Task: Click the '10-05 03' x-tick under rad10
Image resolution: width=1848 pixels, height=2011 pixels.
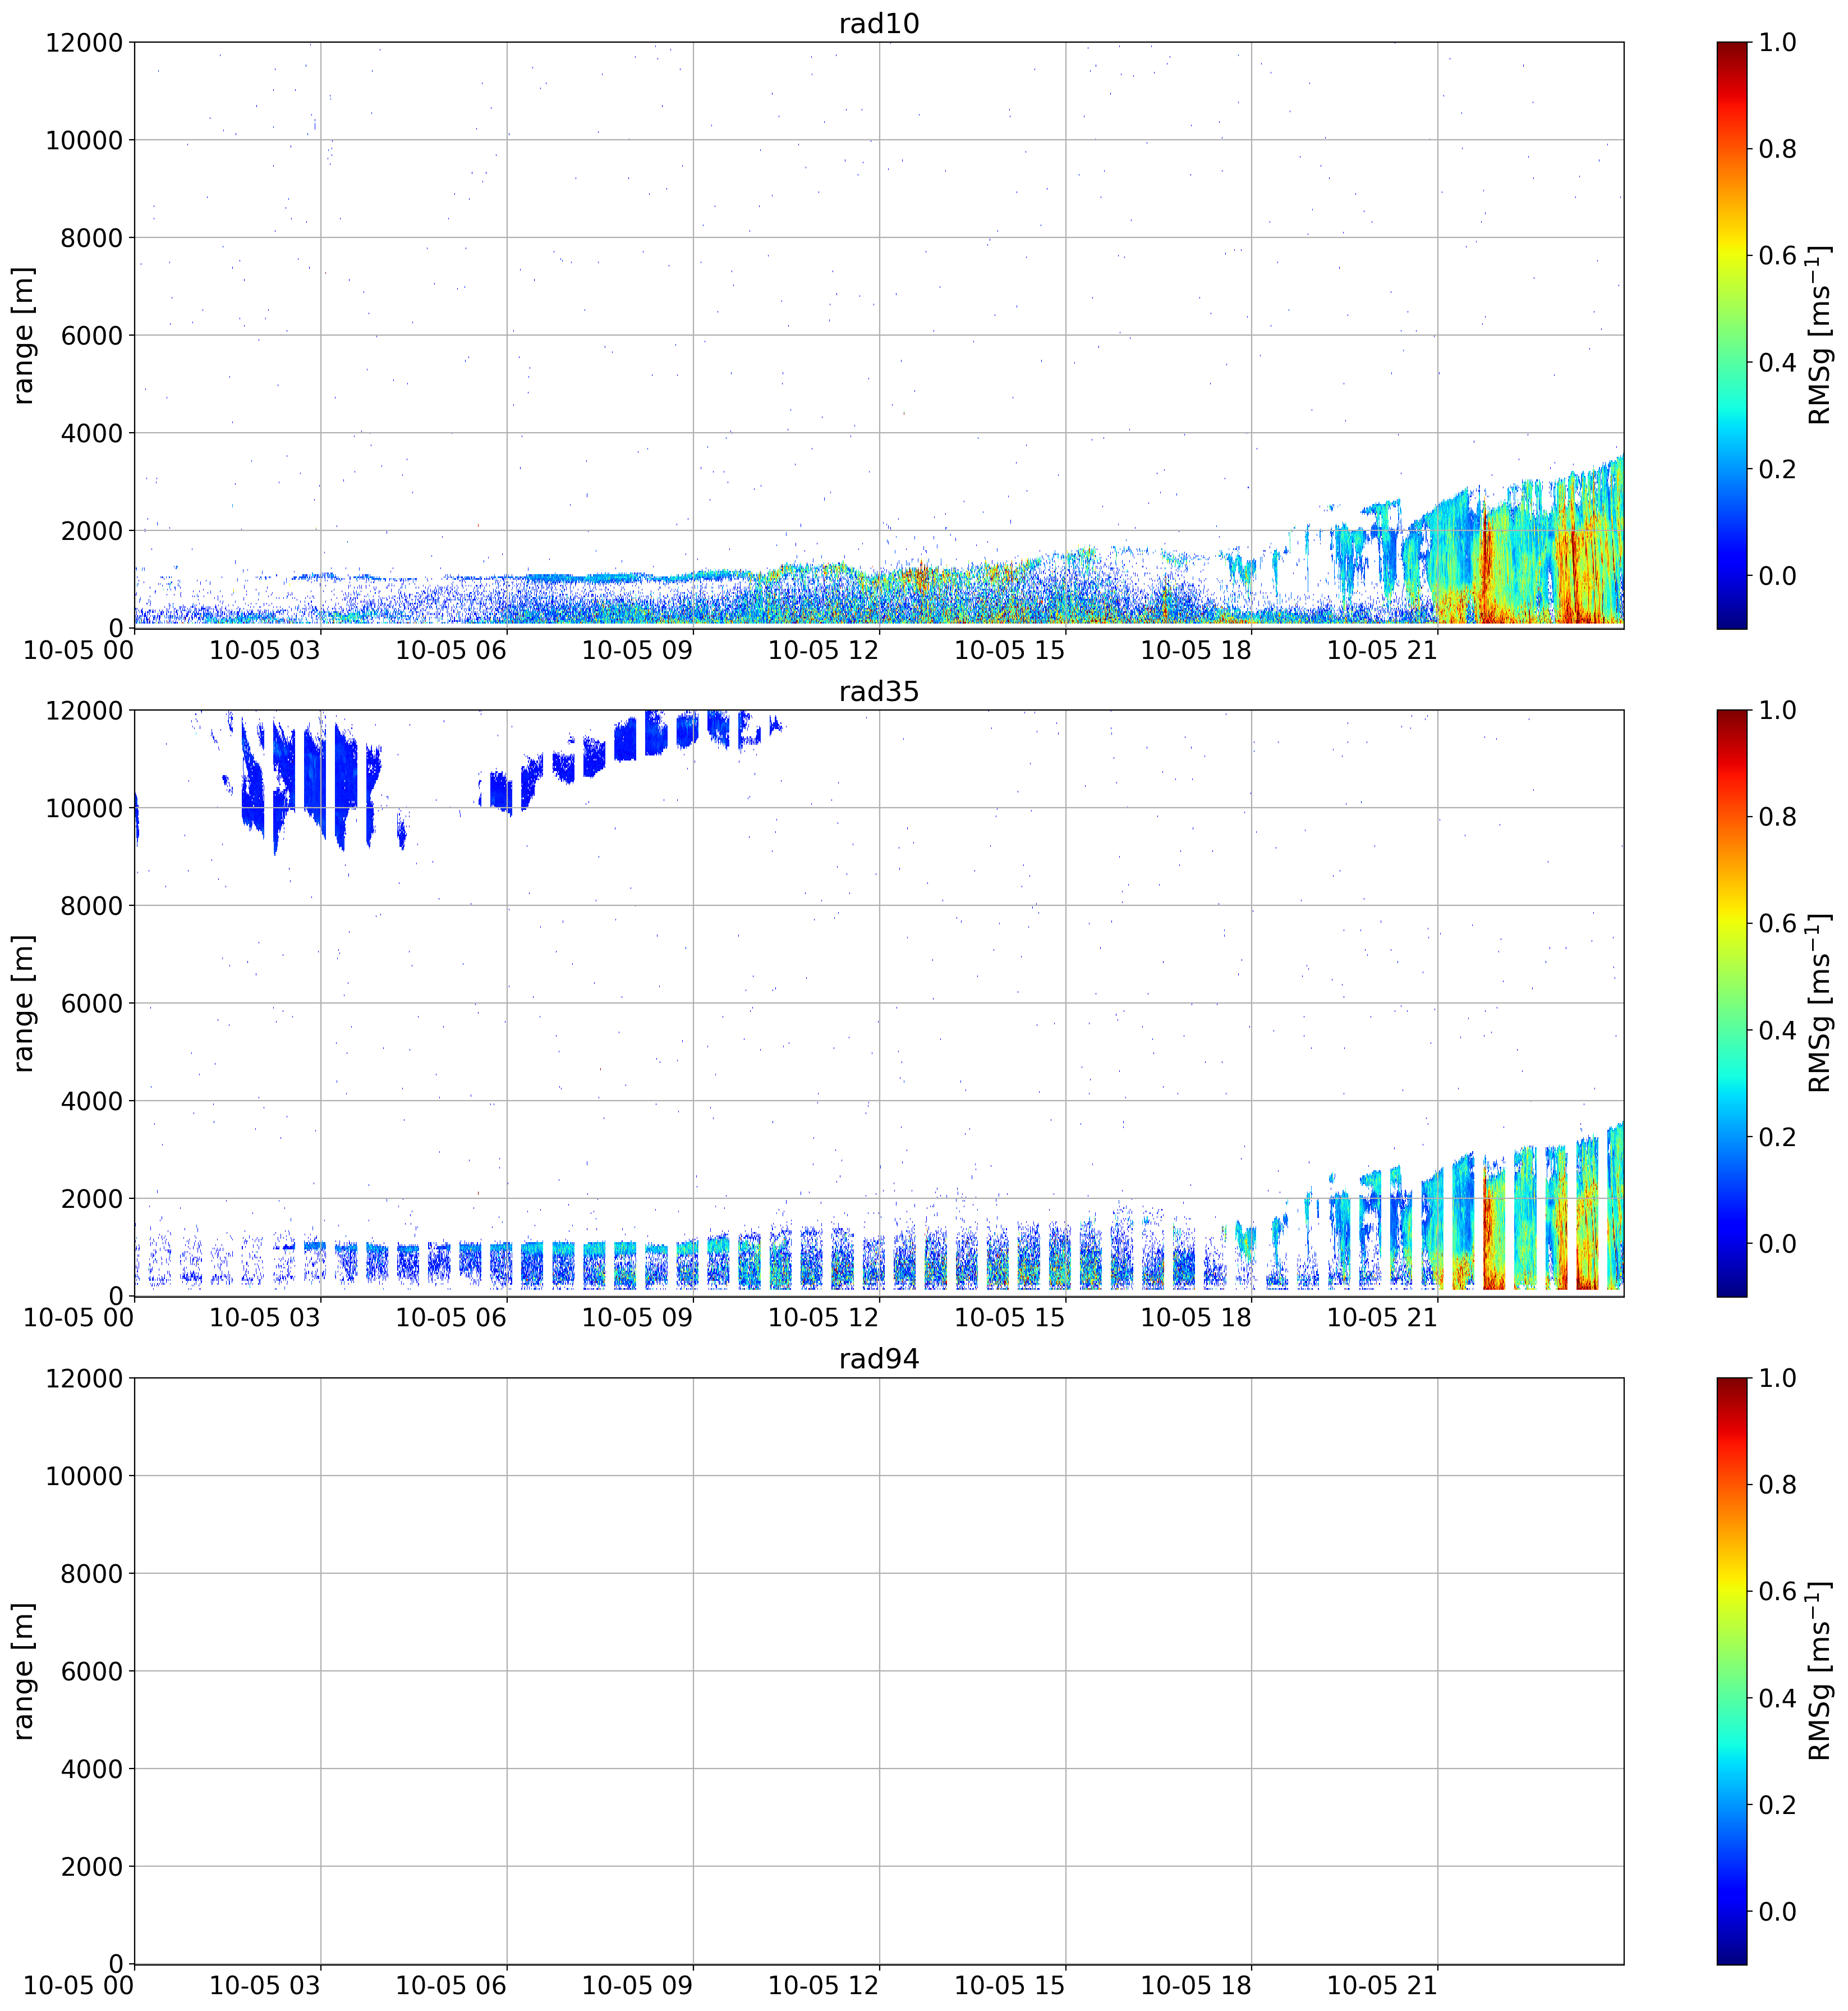Action: (265, 649)
